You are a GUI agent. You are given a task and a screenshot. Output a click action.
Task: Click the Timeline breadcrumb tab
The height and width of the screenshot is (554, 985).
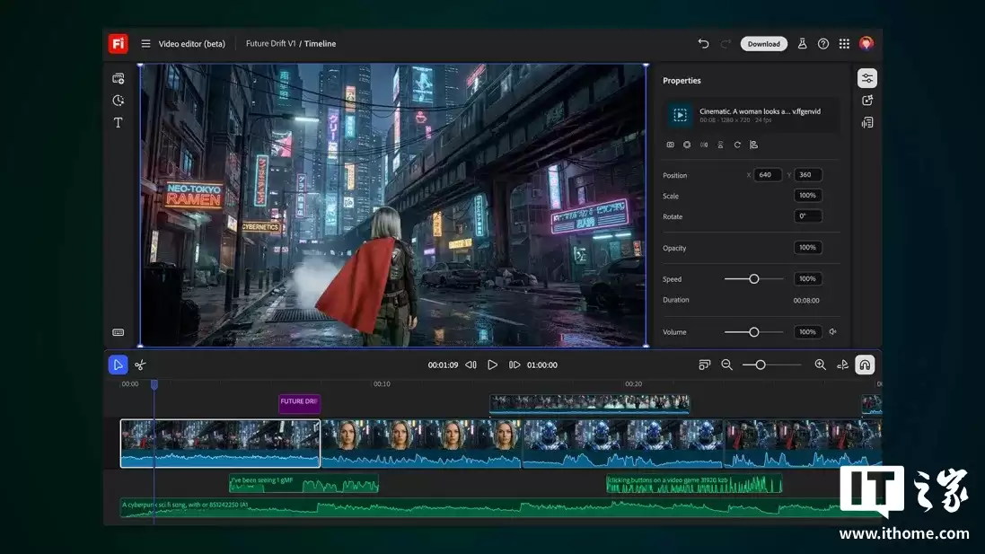tap(321, 43)
